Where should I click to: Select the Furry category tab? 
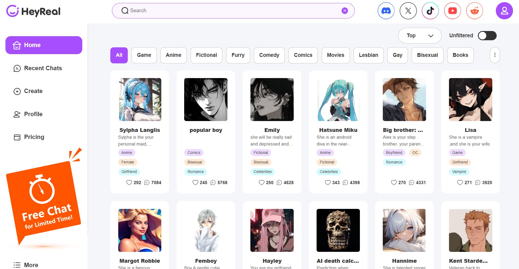click(x=238, y=55)
